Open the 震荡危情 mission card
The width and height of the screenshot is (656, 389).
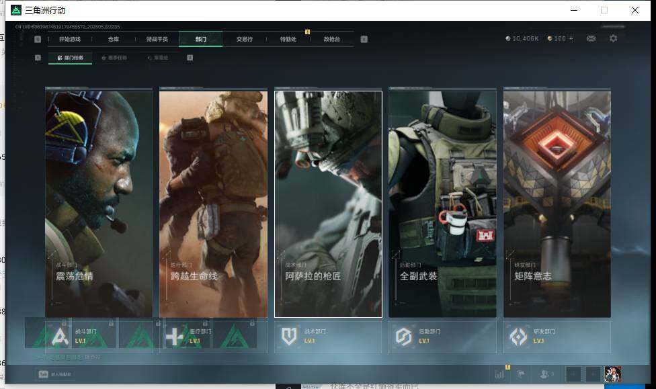(99, 204)
